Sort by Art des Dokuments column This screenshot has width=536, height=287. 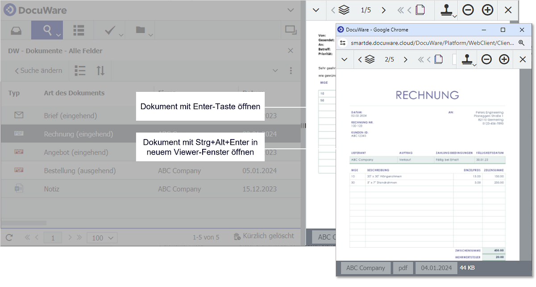[x=74, y=93]
